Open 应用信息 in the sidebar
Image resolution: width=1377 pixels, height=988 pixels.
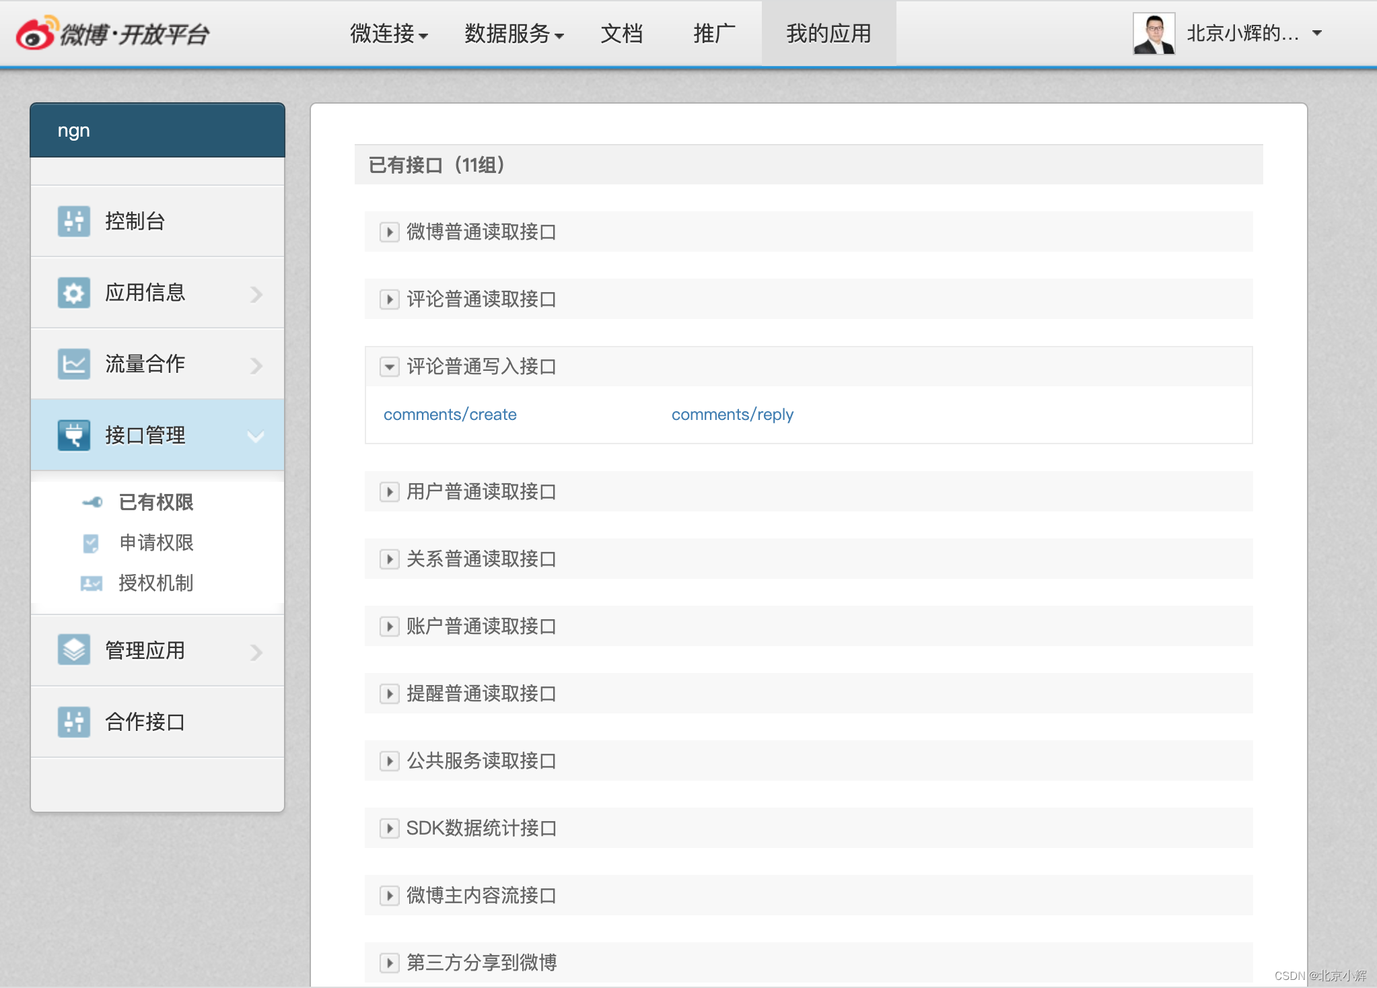[157, 293]
